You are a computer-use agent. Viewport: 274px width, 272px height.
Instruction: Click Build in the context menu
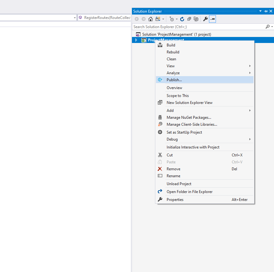point(171,45)
